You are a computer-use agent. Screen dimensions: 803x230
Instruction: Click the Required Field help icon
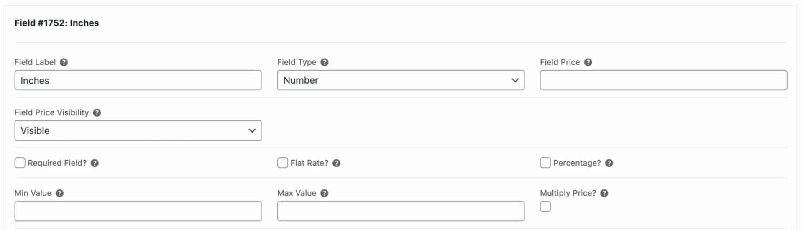coord(95,163)
